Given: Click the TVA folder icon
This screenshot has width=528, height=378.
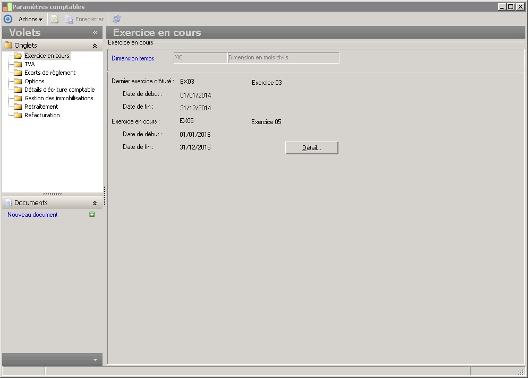Looking at the screenshot, I should [x=18, y=64].
